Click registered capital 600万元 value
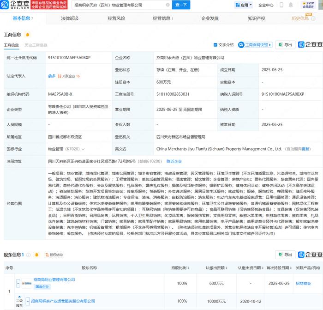The width and height of the screenshot is (323, 310). 163,82
